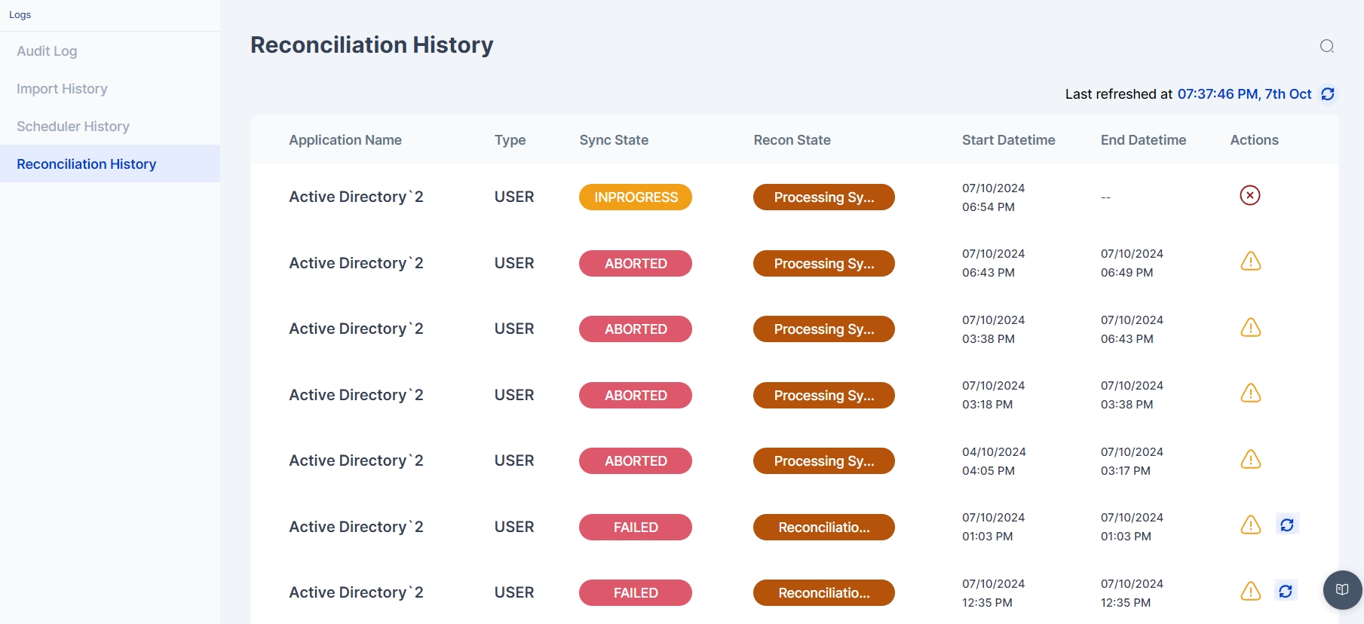Open the warning for the run started 06:43 PM
This screenshot has width=1364, height=624.
(x=1250, y=262)
